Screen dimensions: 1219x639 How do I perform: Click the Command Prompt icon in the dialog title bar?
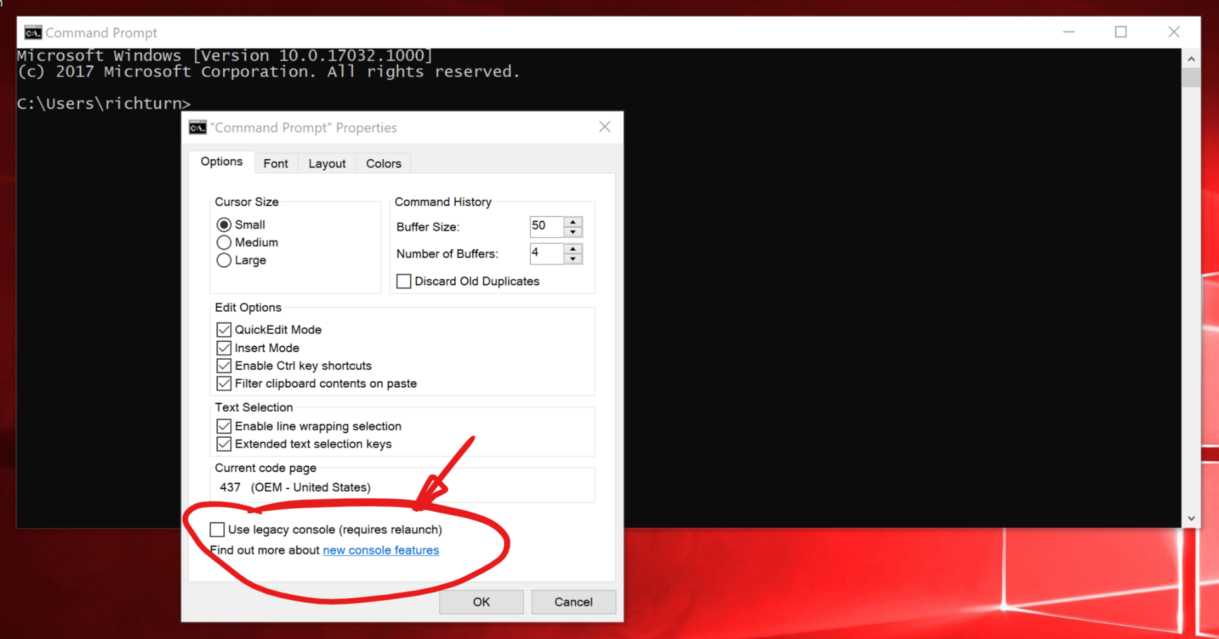tap(197, 127)
